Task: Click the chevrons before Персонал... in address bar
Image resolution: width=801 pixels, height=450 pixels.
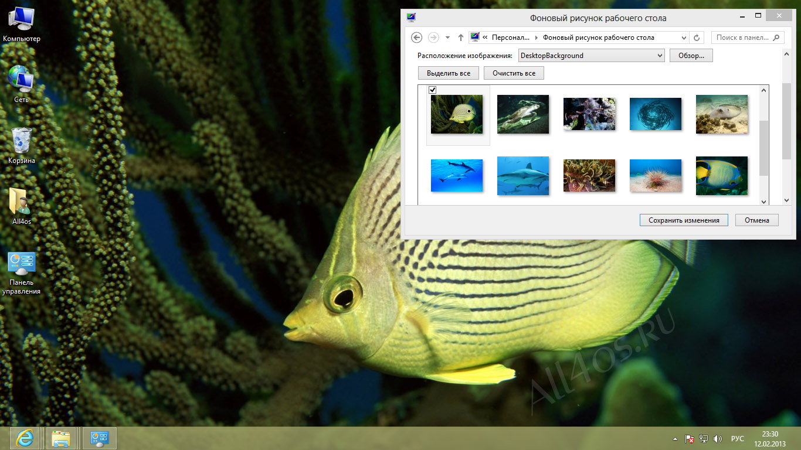Action: coord(485,37)
